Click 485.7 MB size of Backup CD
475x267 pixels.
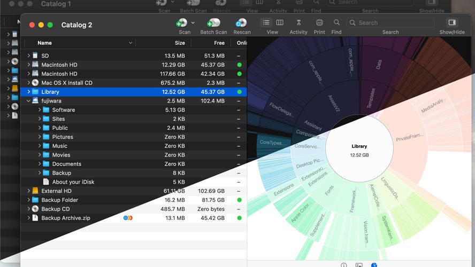click(173, 209)
